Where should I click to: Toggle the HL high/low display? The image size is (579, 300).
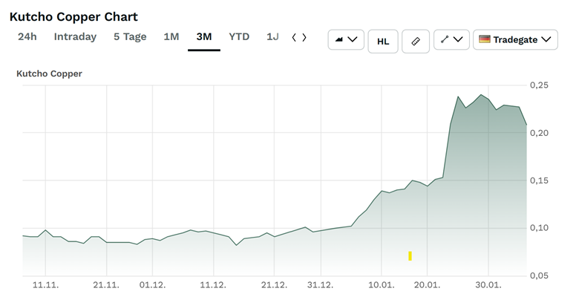click(x=383, y=41)
